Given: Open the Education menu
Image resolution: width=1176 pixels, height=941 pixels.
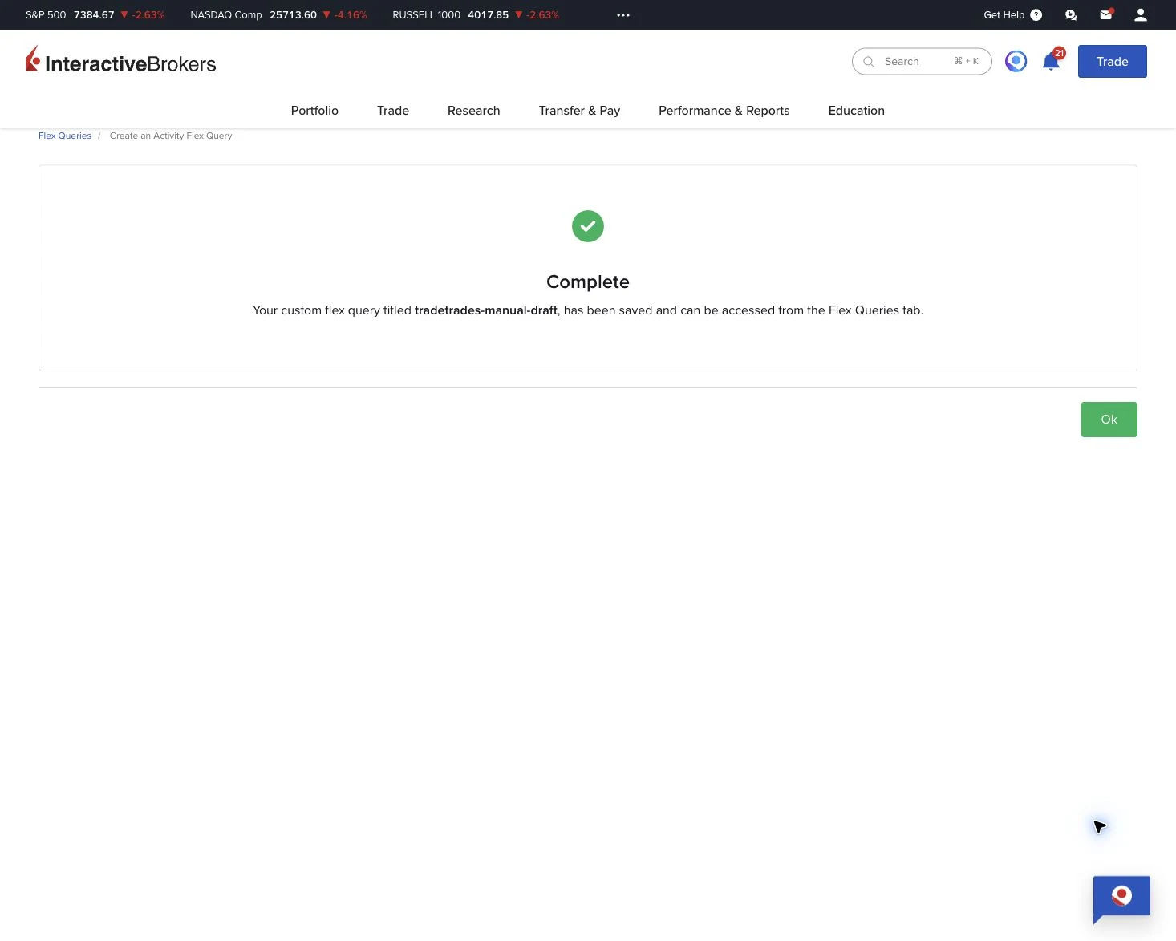Looking at the screenshot, I should tap(856, 111).
